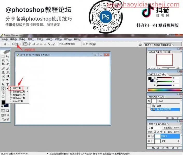Click add layer style icon in Layers panel
This screenshot has height=155, width=183.
[153, 148]
